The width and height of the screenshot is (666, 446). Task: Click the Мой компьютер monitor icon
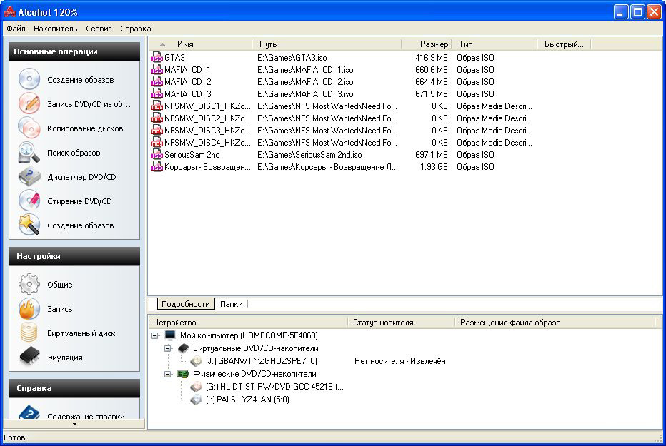click(x=170, y=335)
